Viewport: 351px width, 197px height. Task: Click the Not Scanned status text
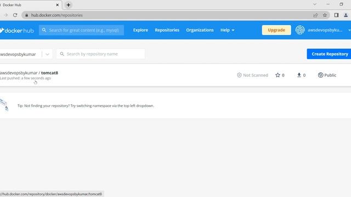tap(256, 75)
